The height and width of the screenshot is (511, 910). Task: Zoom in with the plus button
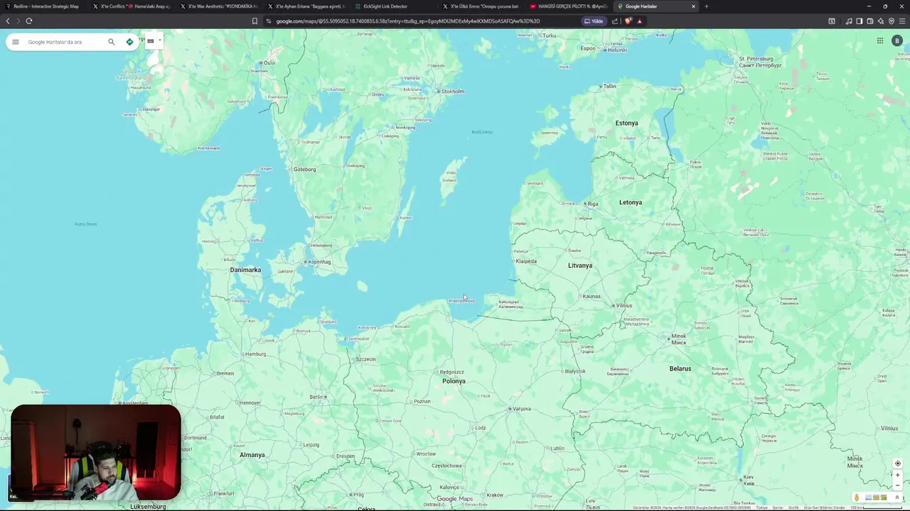(x=898, y=475)
